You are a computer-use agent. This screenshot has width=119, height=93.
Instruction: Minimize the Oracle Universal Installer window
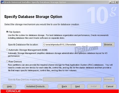click(110, 2)
